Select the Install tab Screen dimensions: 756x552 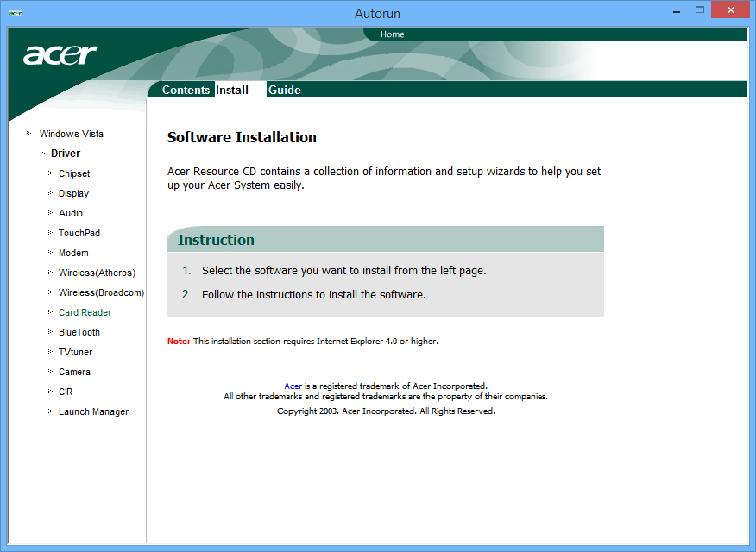(232, 90)
